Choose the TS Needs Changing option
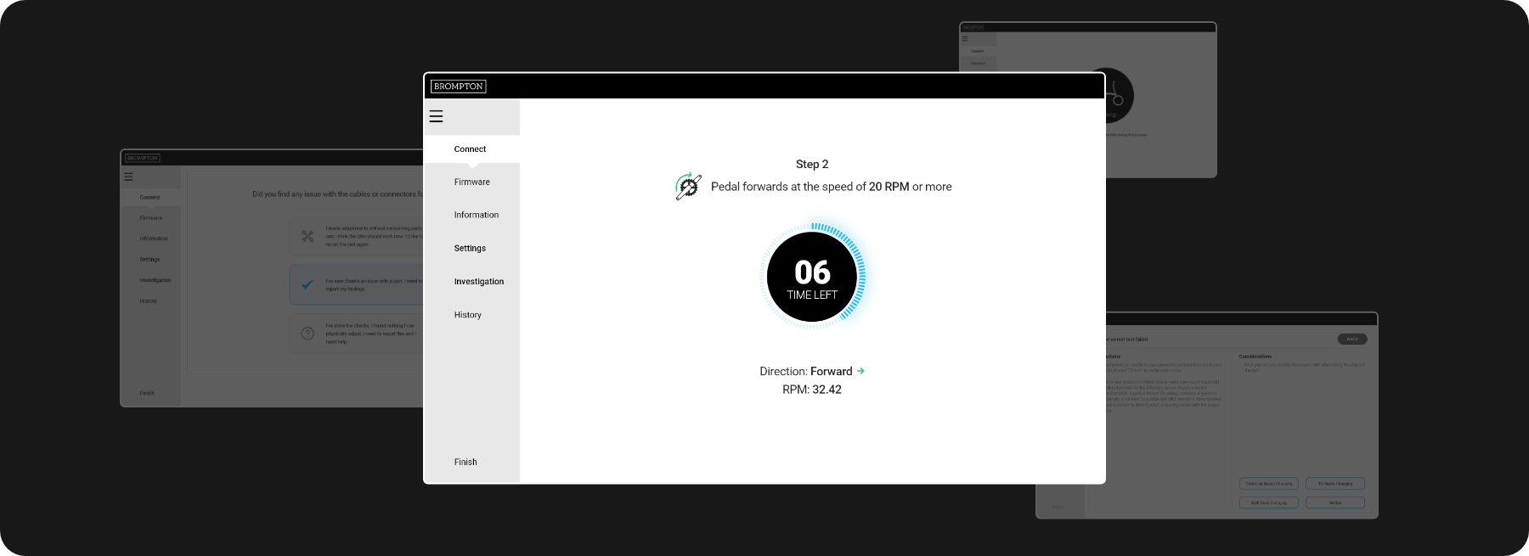1529x556 pixels. pyautogui.click(x=1334, y=484)
